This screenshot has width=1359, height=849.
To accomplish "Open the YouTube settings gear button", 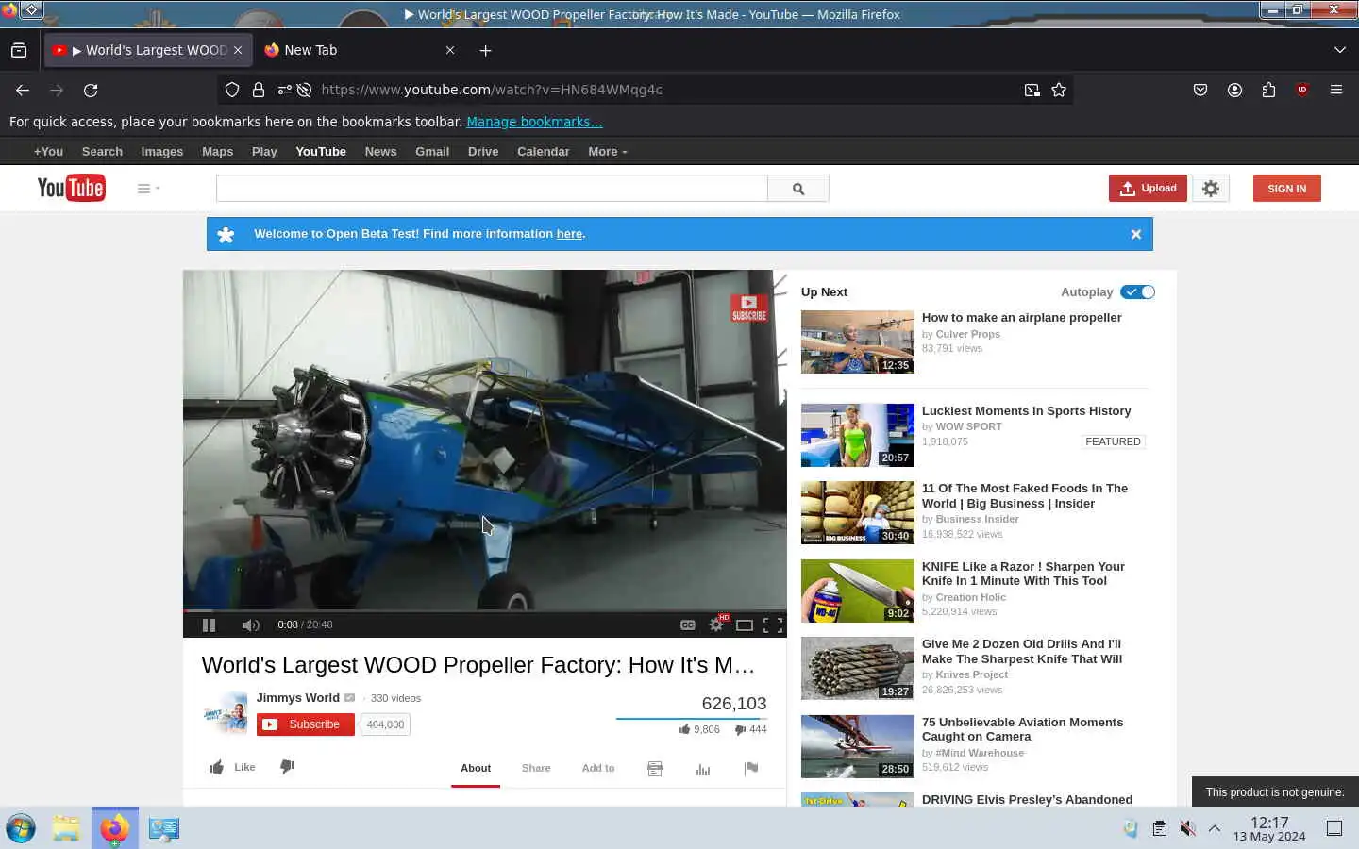I will [x=1211, y=189].
